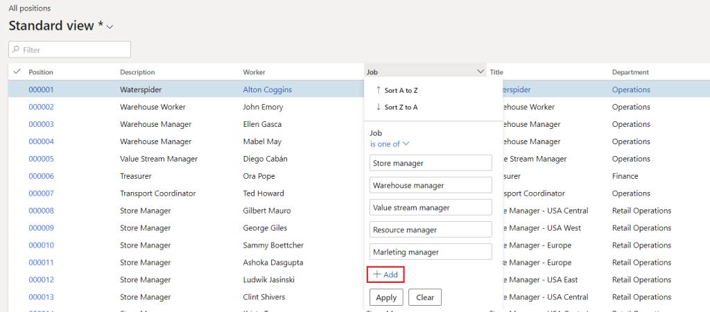Click the filter search magnifier icon
The height and width of the screenshot is (312, 710).
pyautogui.click(x=16, y=50)
